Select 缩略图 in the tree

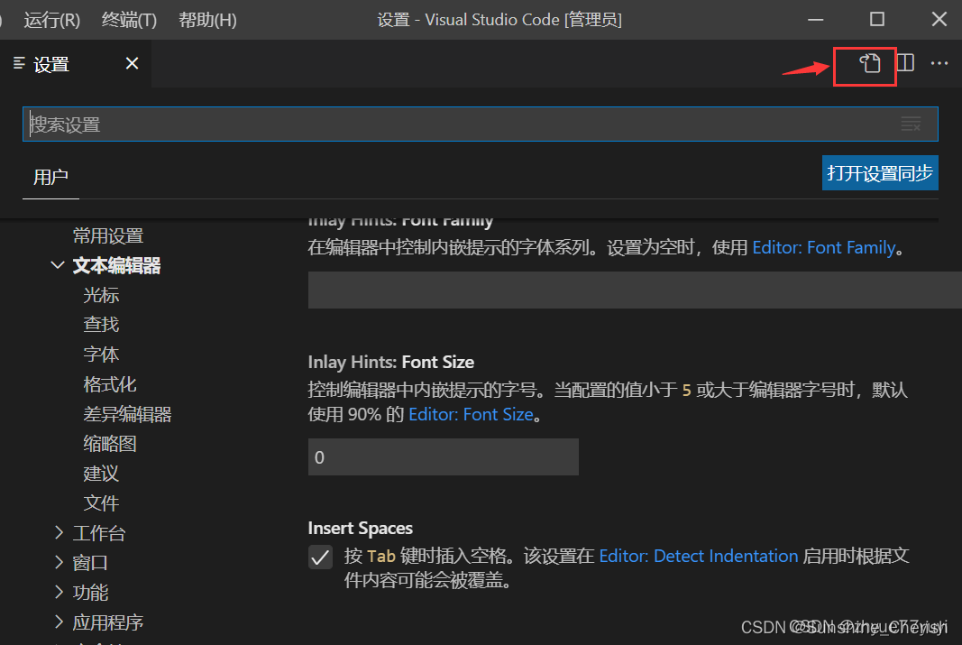click(110, 444)
